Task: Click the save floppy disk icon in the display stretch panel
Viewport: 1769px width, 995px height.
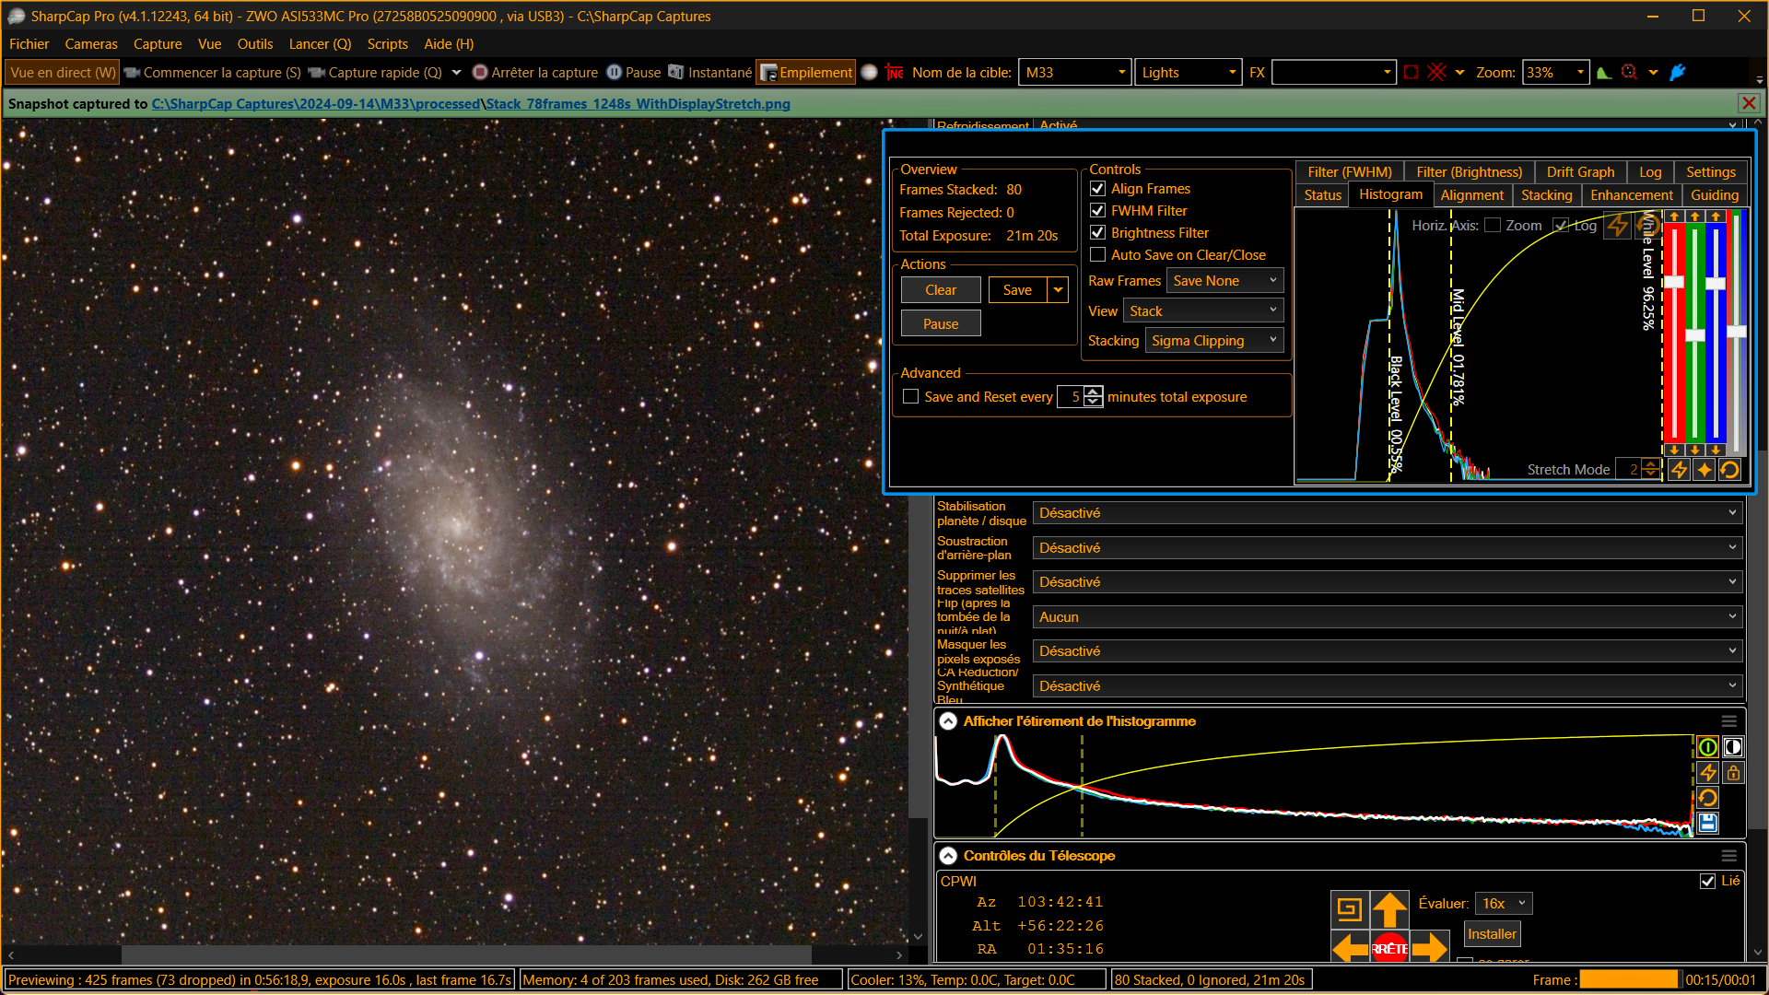Action: [1707, 823]
